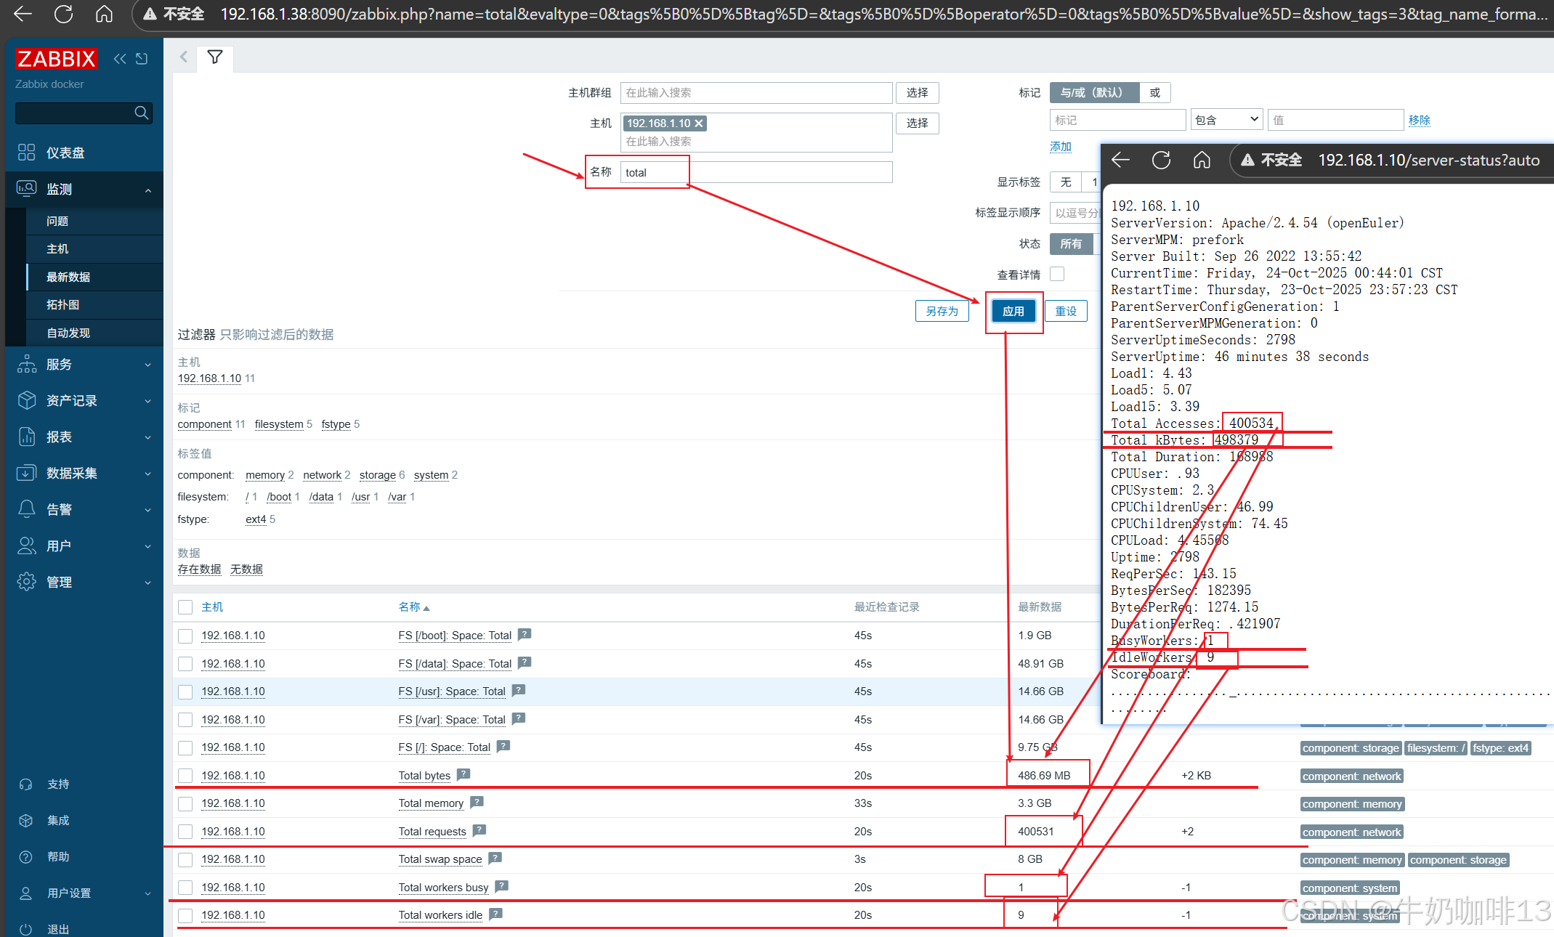Click help icon next to Total requests

479,830
